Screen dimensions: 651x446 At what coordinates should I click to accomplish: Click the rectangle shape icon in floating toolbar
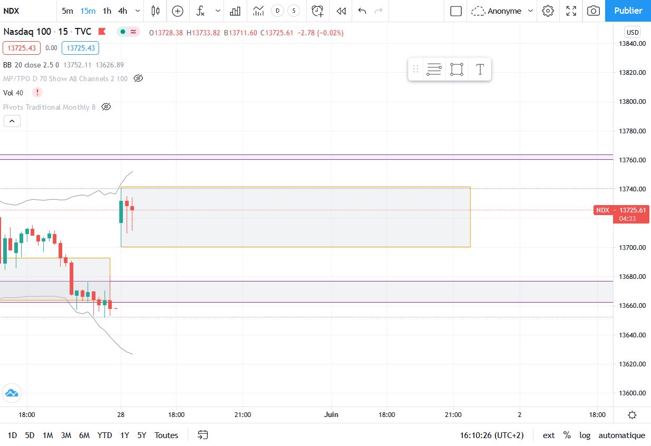pos(457,69)
